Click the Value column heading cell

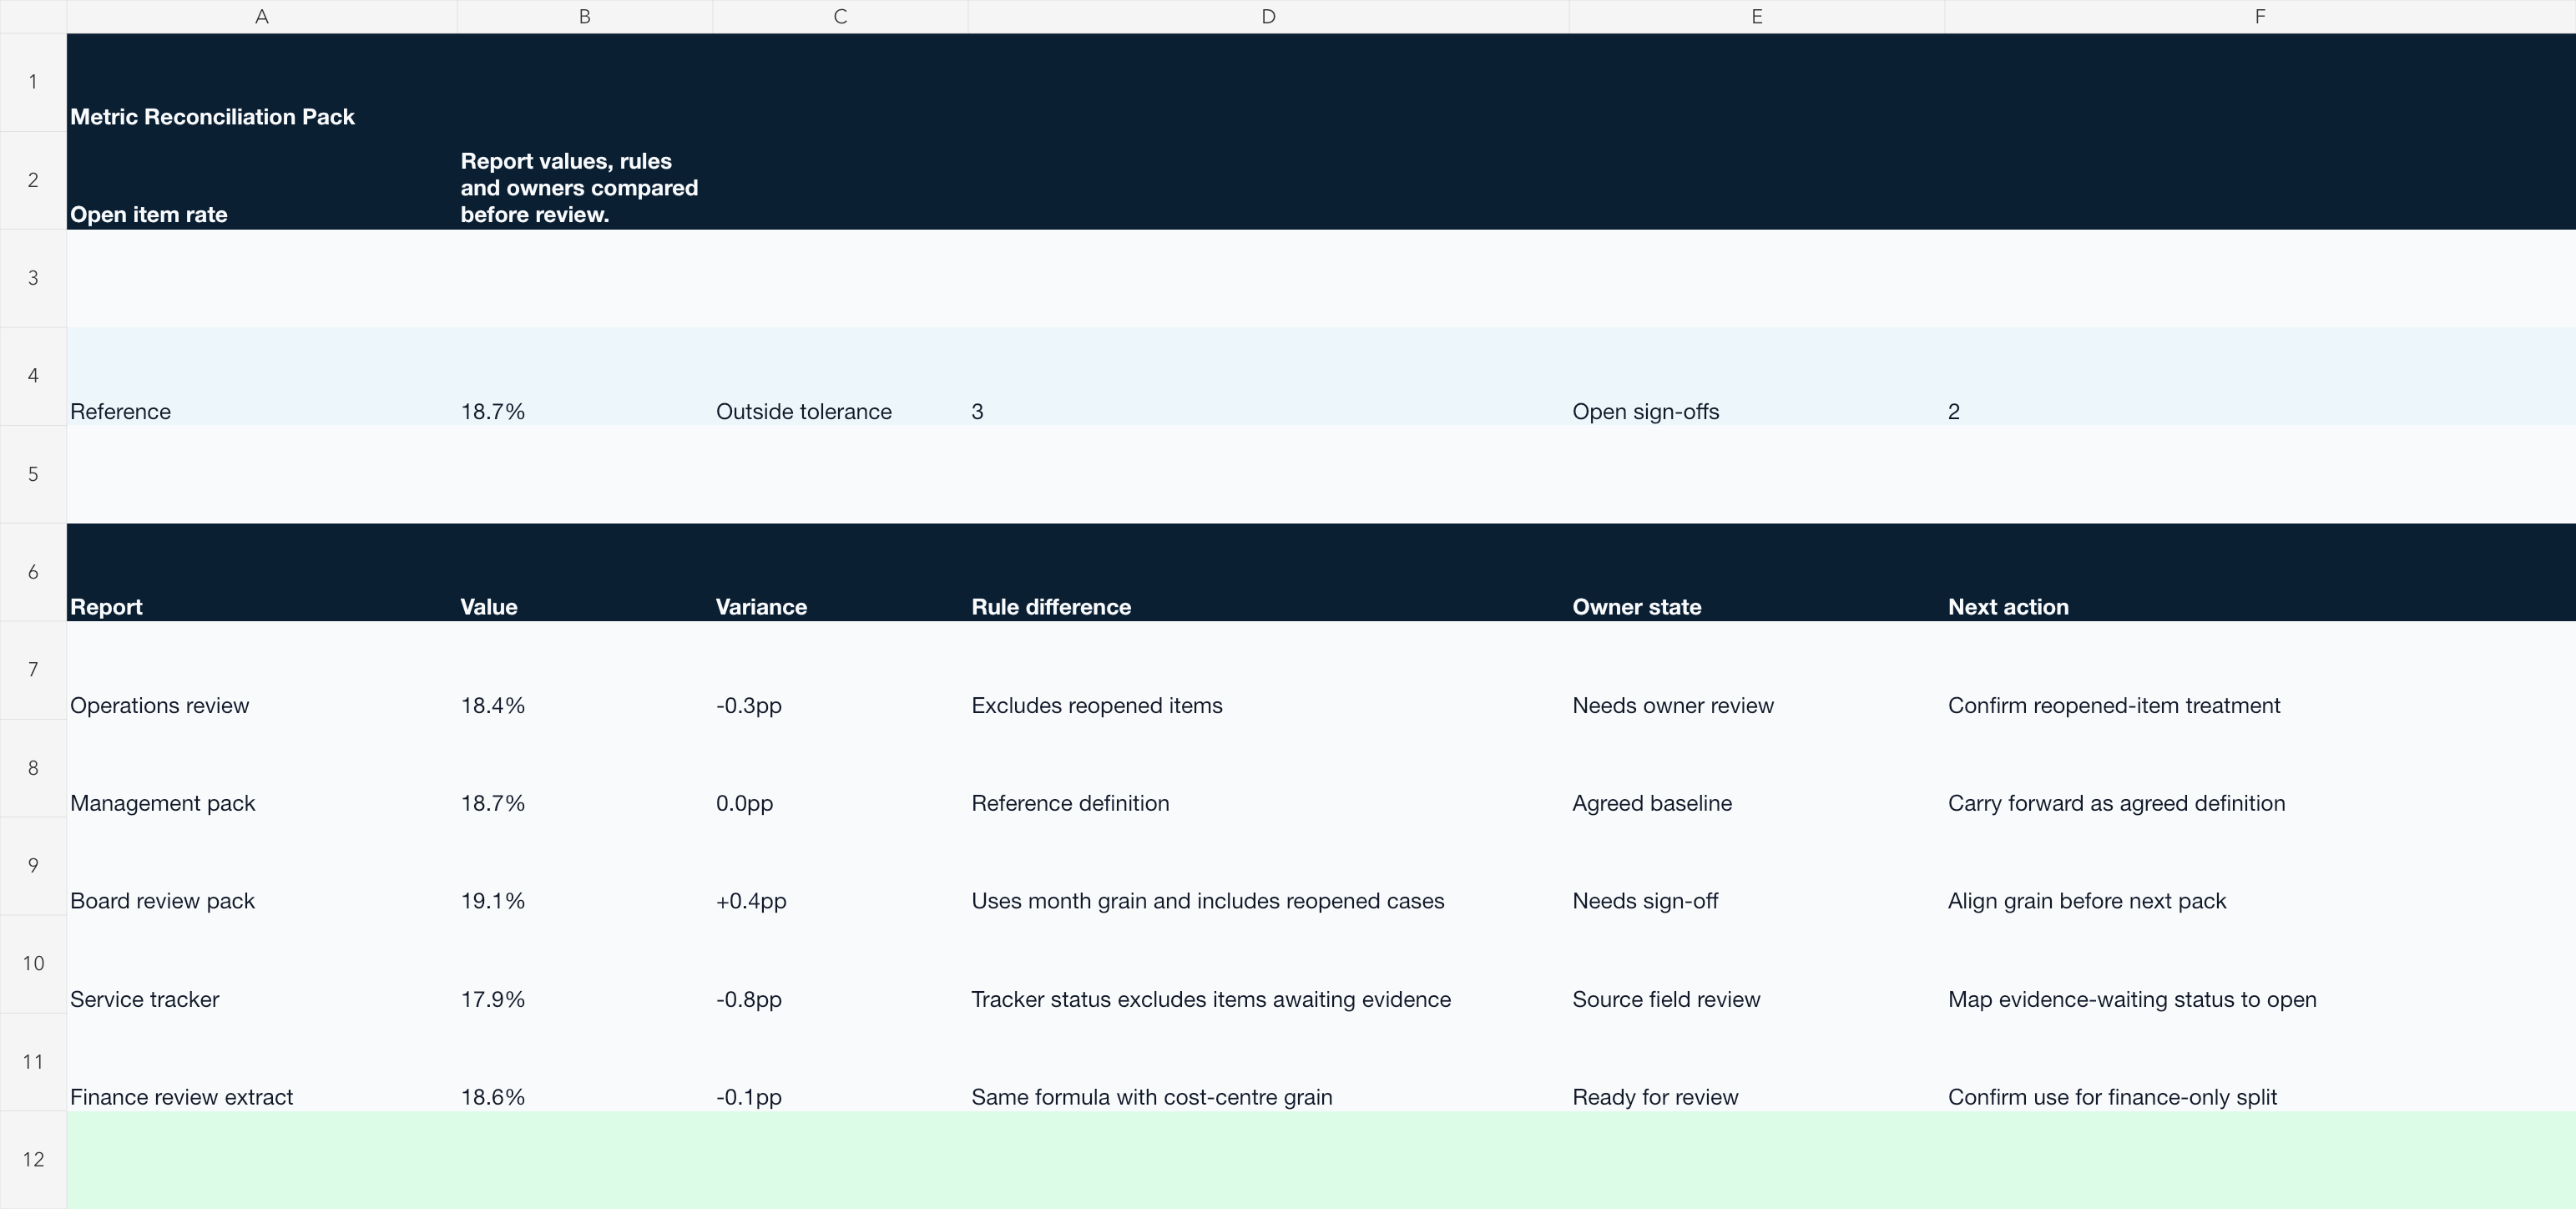585,572
